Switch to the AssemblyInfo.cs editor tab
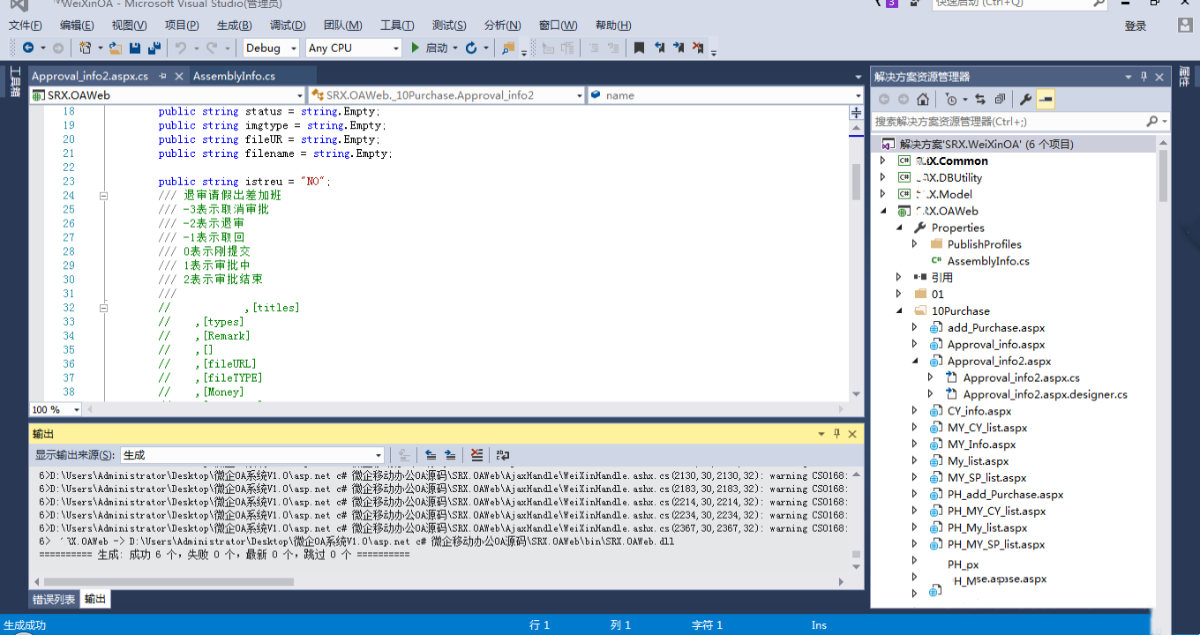1200x635 pixels. pos(234,76)
